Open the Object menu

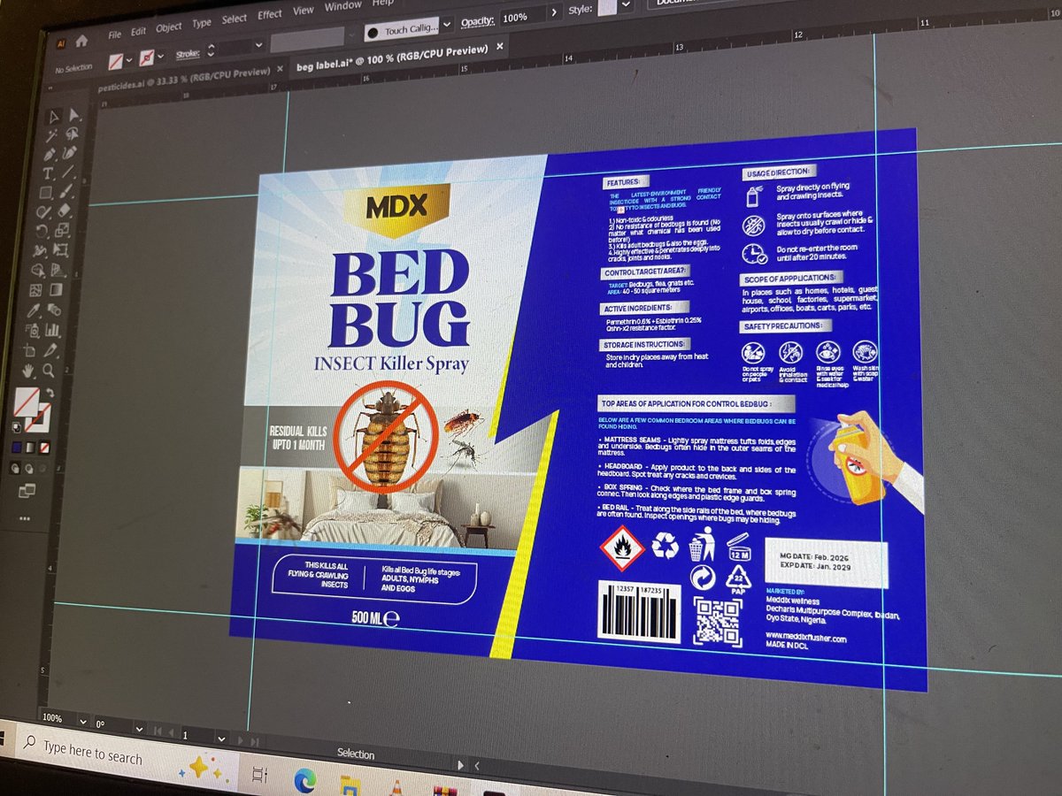point(169,27)
